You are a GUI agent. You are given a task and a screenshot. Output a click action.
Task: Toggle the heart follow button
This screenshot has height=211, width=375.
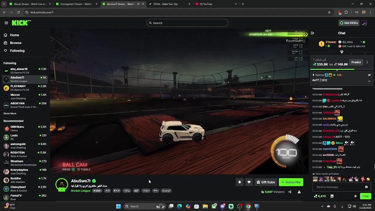249,182
